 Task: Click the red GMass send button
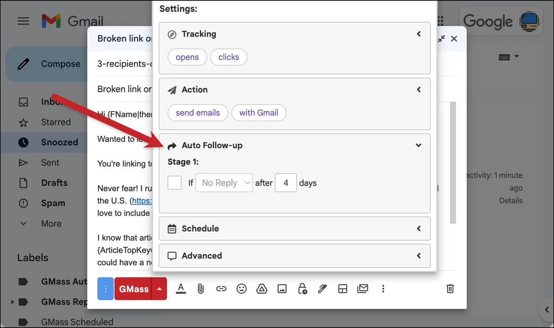pos(133,289)
